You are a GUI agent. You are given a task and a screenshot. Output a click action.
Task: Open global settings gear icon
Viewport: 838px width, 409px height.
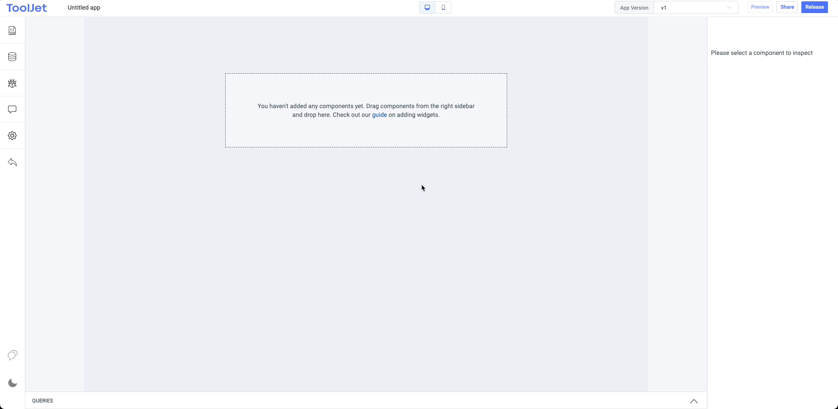click(12, 136)
